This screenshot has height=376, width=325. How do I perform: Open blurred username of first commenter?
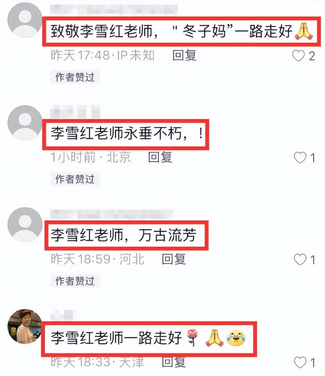(114, 10)
